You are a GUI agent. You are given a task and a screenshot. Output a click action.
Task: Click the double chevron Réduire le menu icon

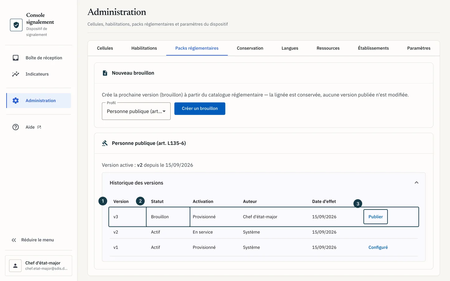point(14,240)
